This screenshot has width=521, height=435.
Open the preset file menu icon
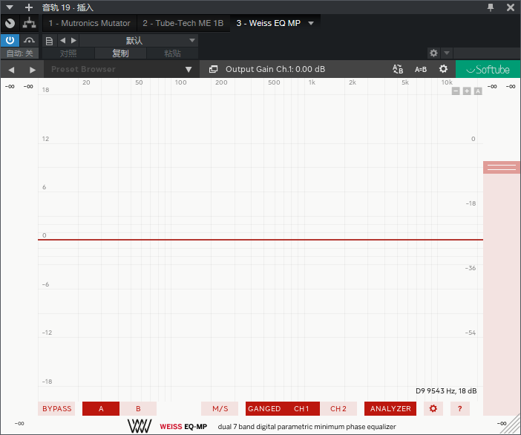click(x=49, y=41)
